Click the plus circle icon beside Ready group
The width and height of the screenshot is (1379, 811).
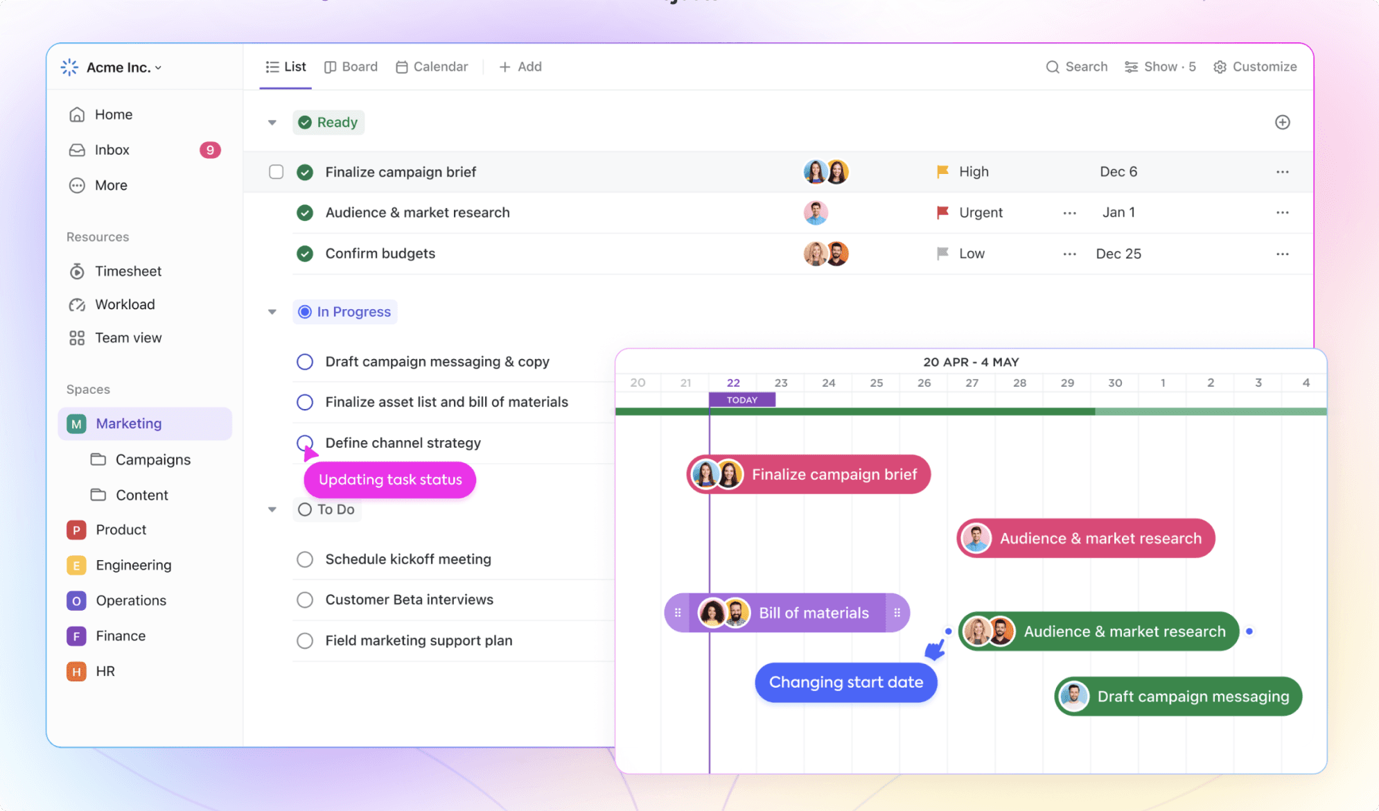(1282, 122)
